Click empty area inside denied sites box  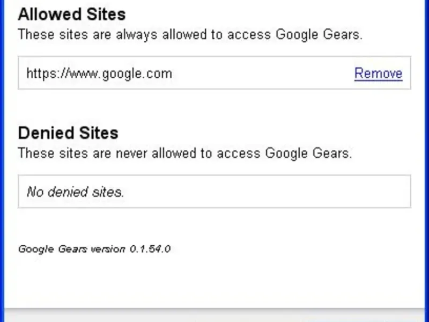pyautogui.click(x=268, y=192)
